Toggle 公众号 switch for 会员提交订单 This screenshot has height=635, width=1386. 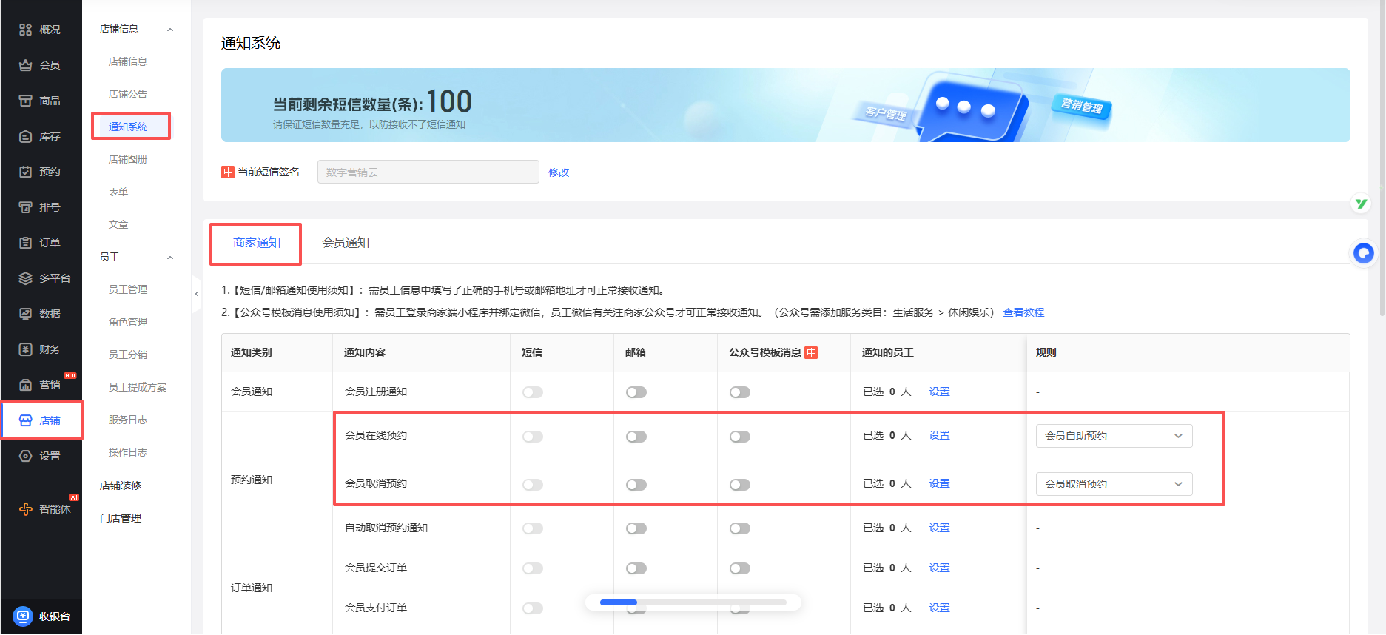click(x=740, y=568)
